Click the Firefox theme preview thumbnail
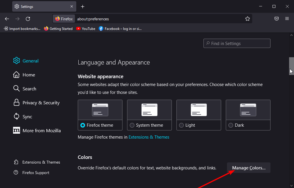 point(100,110)
